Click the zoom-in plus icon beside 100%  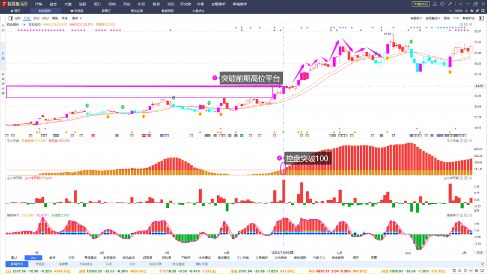coord(466,11)
